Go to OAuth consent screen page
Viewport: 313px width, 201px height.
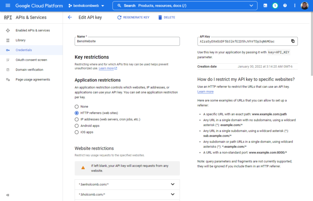31,60
